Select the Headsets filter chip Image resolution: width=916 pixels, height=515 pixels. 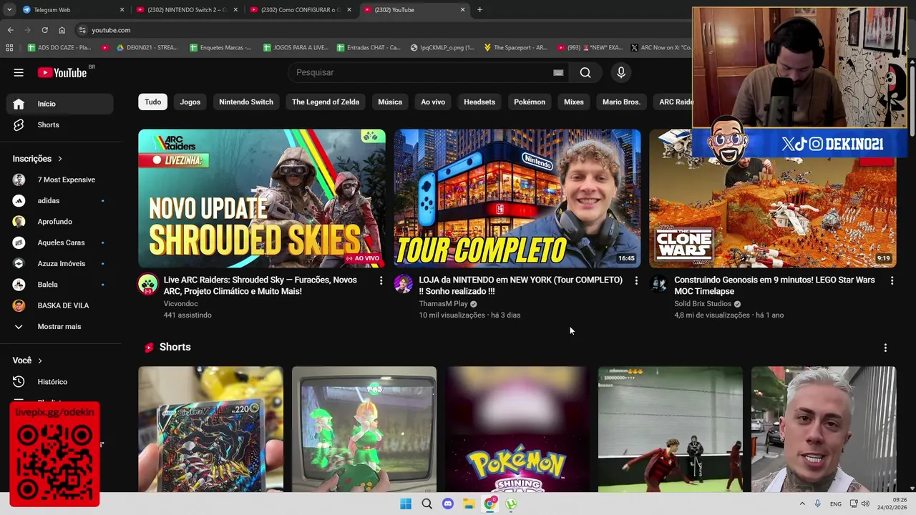click(x=479, y=102)
